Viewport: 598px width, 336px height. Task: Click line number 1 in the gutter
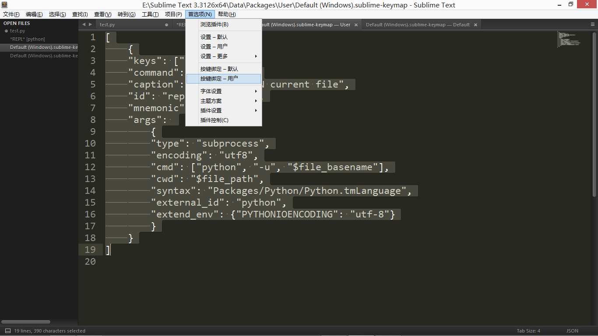point(93,37)
